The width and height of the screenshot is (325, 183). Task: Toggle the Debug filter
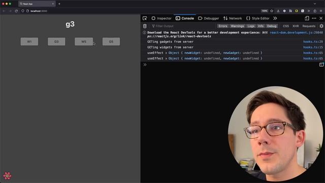[x=272, y=26]
